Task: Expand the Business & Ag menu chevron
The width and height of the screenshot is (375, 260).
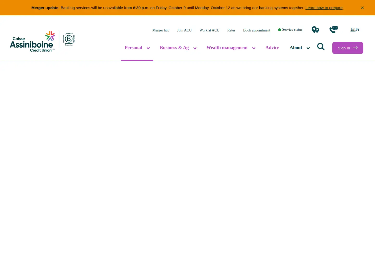Action: point(195,48)
